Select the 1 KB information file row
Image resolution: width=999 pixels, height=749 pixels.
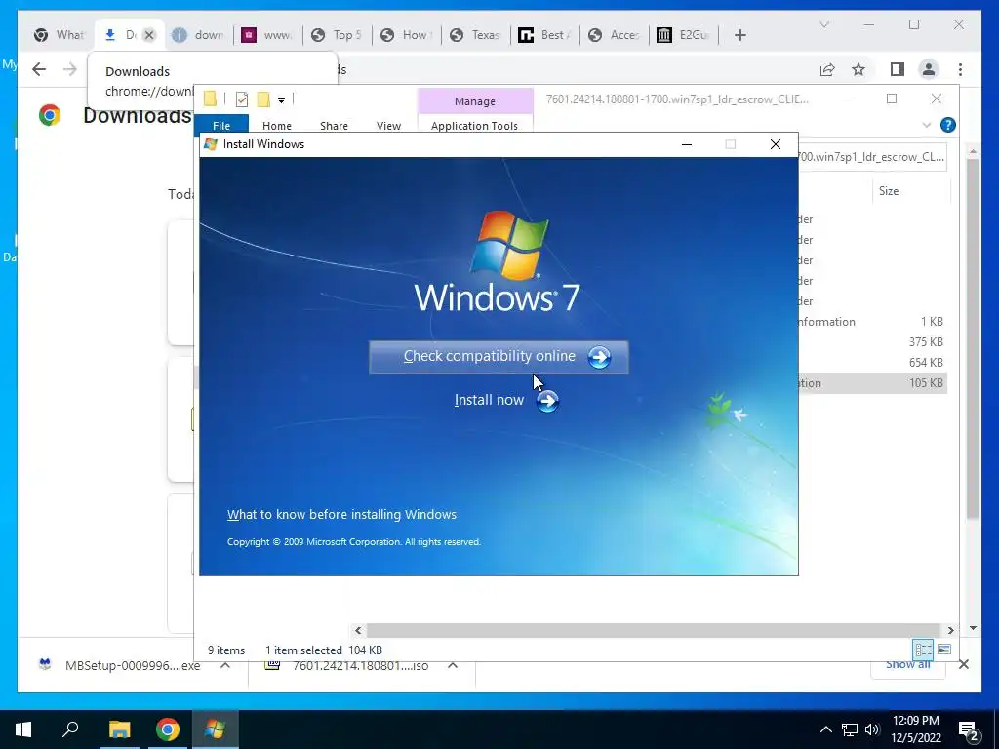point(871,322)
